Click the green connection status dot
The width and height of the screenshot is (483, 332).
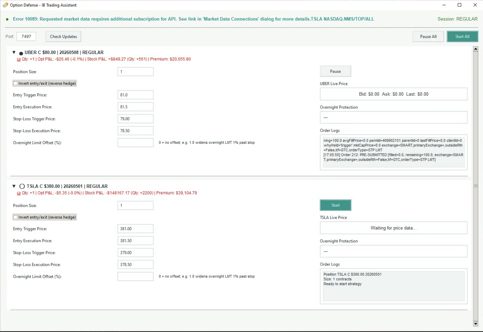click(x=7, y=19)
